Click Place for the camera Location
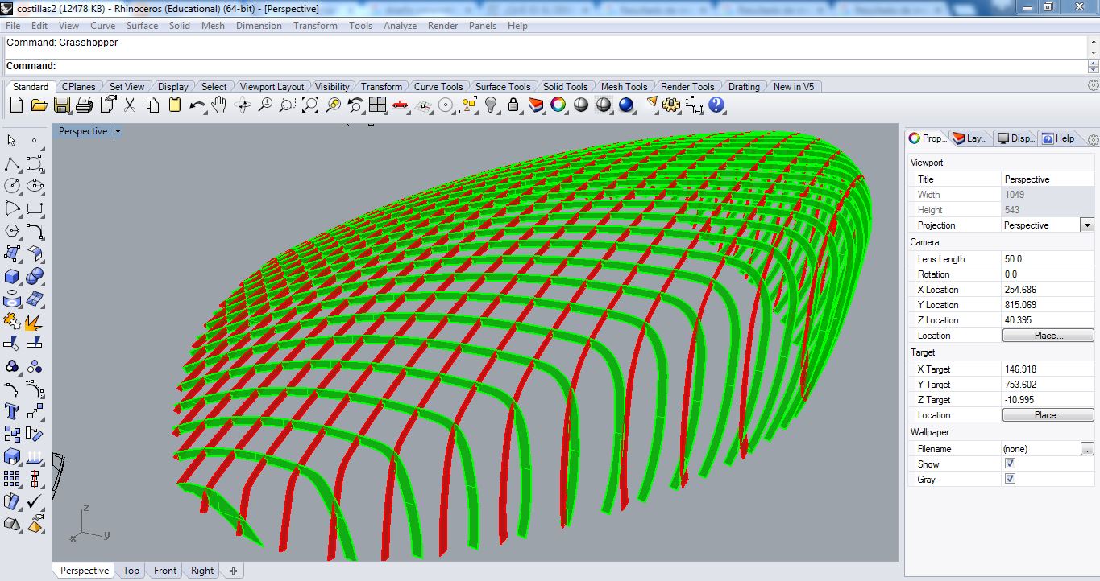 click(1048, 335)
